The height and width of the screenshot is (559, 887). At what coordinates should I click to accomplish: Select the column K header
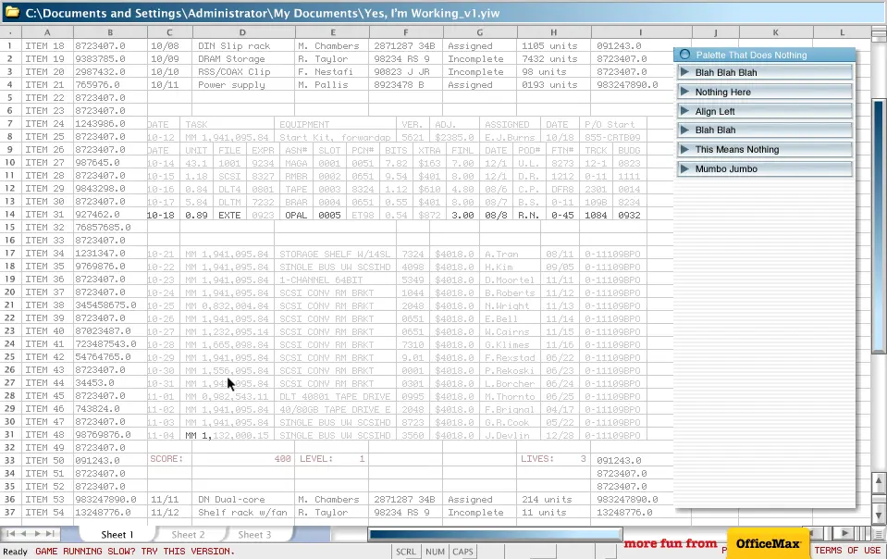[776, 32]
